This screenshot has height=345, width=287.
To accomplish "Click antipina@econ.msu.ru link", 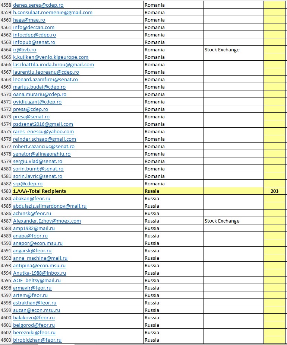I will (x=39, y=266).
